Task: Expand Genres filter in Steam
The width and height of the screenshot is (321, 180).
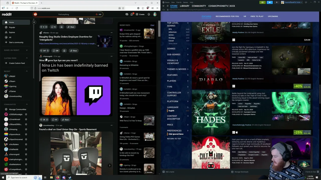Action: [178, 48]
